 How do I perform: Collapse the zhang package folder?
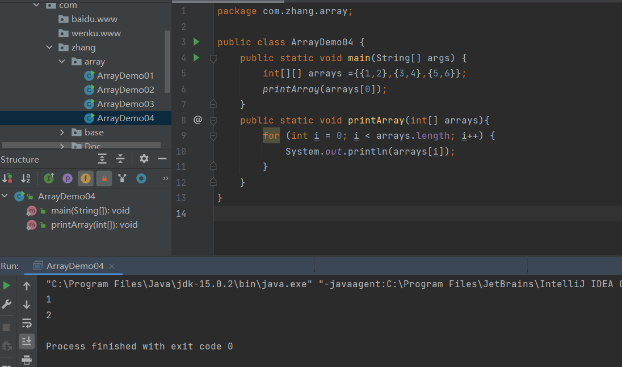pos(49,47)
